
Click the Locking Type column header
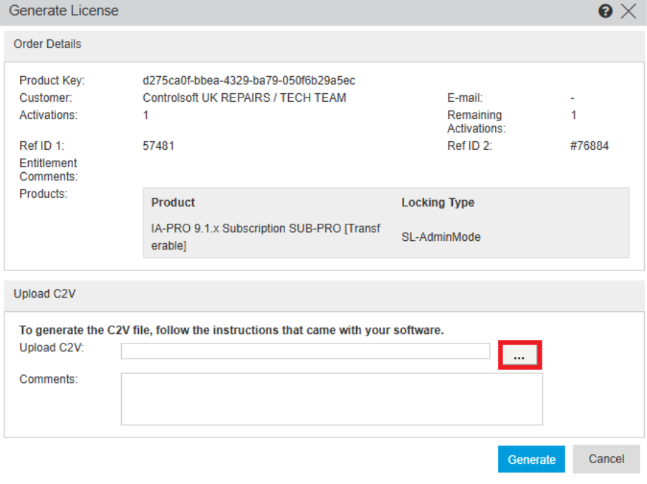(438, 202)
